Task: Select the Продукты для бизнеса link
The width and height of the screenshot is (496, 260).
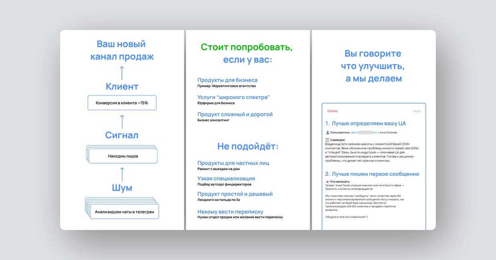Action: pos(227,80)
